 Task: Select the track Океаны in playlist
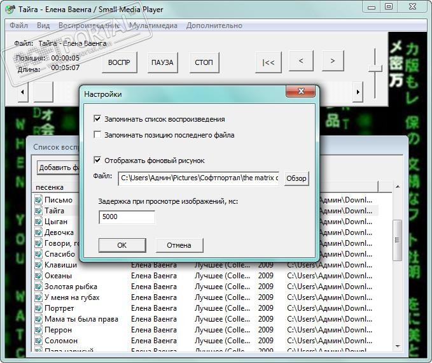tap(58, 276)
